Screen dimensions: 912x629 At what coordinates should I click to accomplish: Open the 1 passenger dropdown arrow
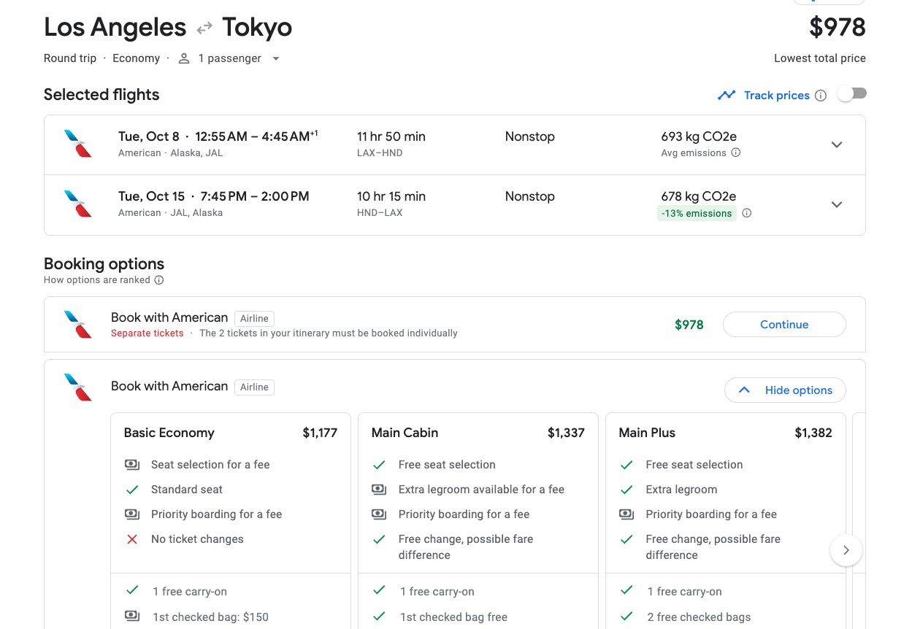coord(276,58)
